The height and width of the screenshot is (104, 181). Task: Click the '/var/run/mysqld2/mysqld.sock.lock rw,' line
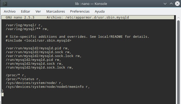click(44, 56)
